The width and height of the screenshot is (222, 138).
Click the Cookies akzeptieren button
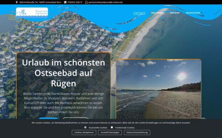point(84,132)
